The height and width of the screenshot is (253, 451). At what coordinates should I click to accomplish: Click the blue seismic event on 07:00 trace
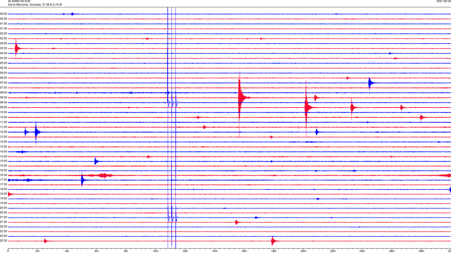coord(371,83)
